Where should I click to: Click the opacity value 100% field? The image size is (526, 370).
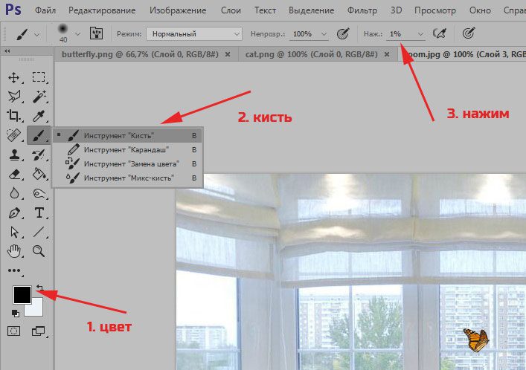pyautogui.click(x=303, y=34)
